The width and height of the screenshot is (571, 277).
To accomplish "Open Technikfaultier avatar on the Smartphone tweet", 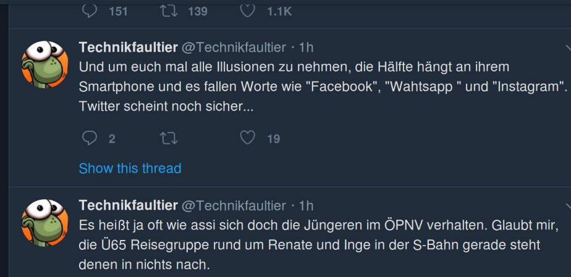I will click(x=44, y=64).
